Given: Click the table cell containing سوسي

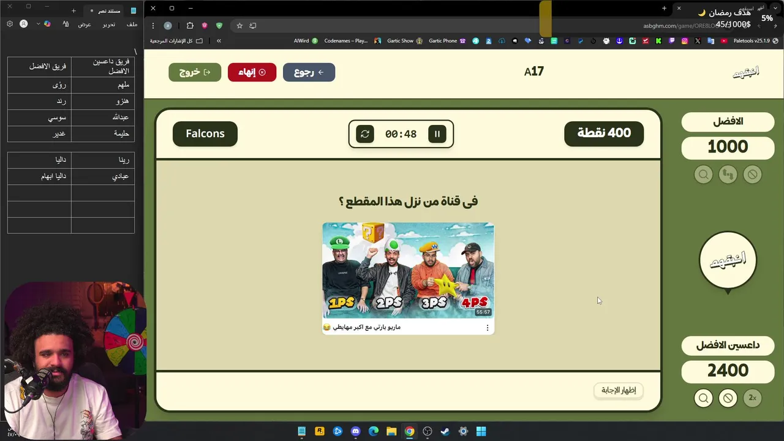Looking at the screenshot, I should coord(39,117).
